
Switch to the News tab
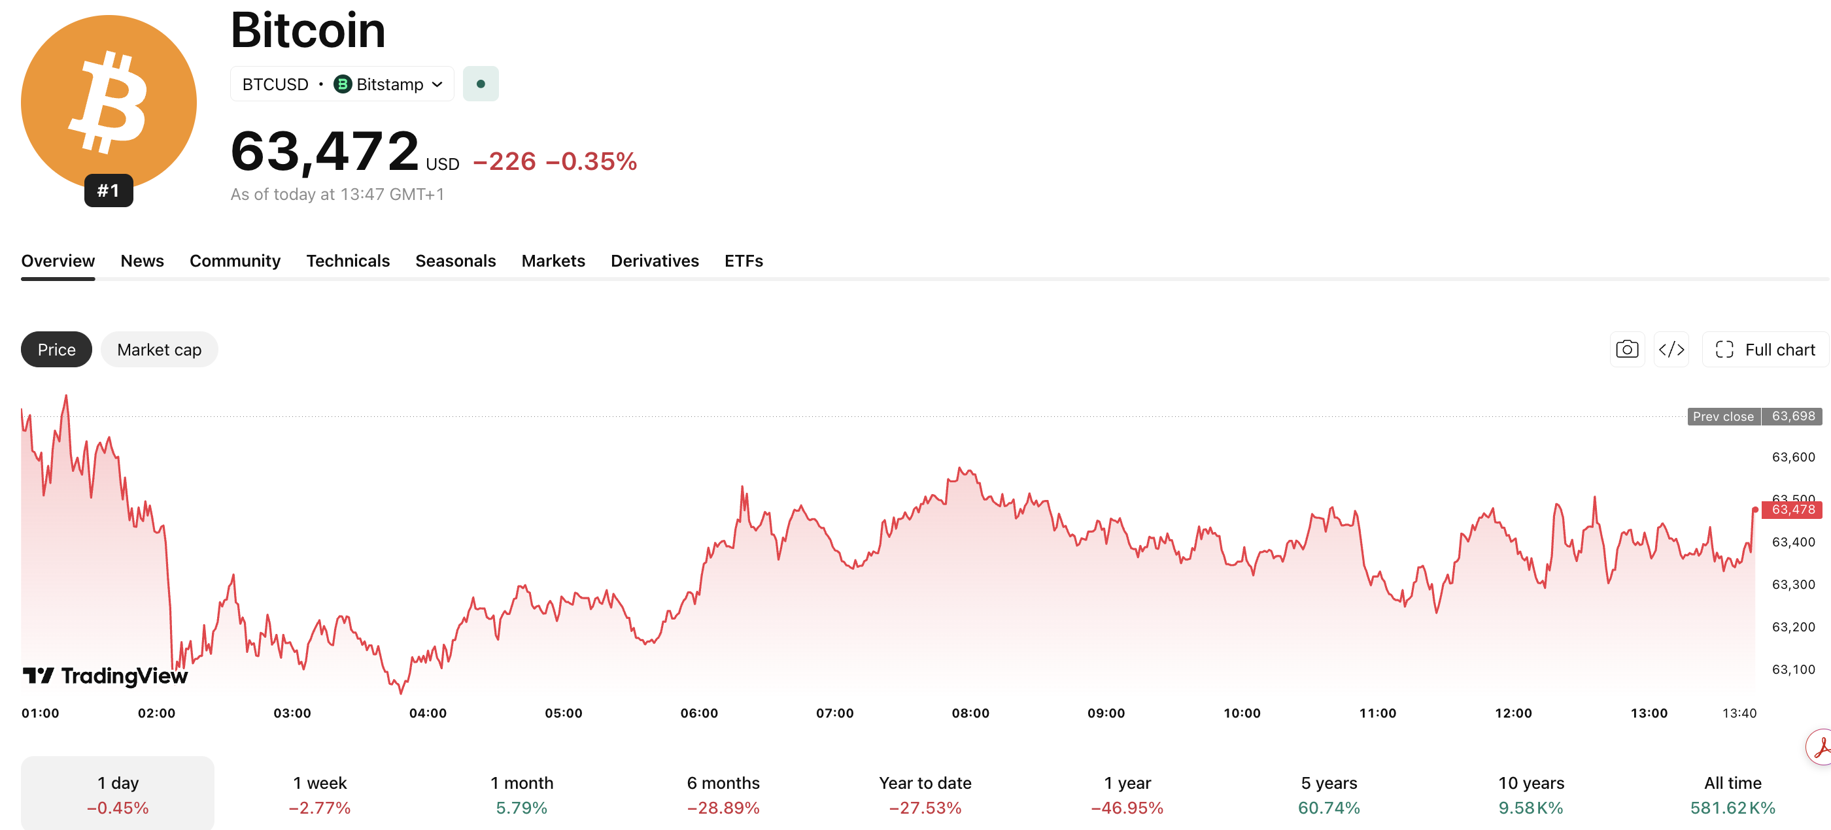pyautogui.click(x=142, y=261)
